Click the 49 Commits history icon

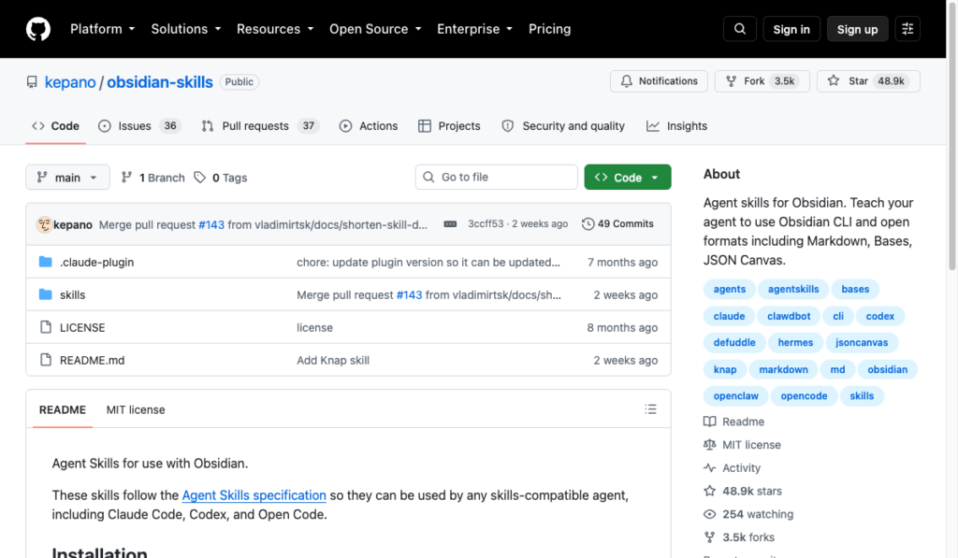pyautogui.click(x=588, y=224)
